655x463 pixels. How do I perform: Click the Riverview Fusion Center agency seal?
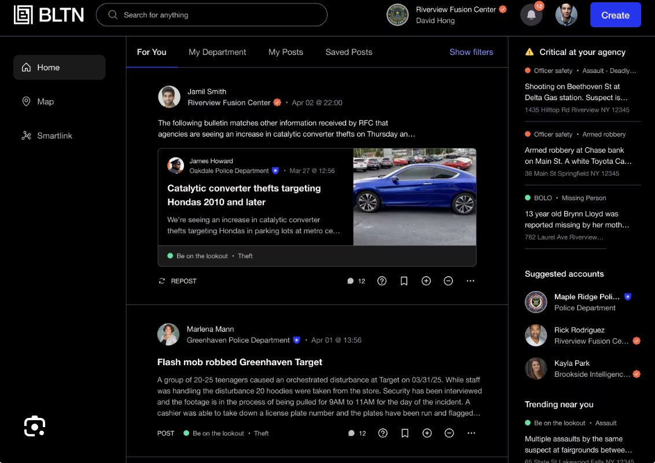398,15
